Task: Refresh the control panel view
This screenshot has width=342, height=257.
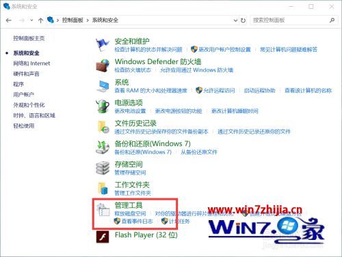Action: (x=244, y=20)
